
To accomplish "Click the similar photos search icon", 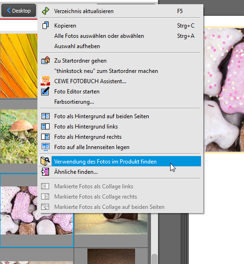I will [x=45, y=172].
